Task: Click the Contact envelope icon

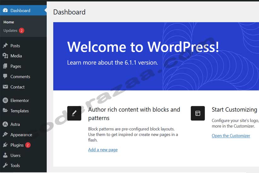Action: [5, 87]
